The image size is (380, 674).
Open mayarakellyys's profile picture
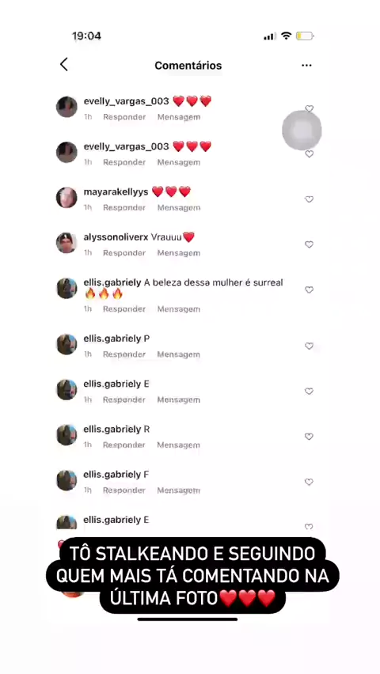tap(66, 198)
